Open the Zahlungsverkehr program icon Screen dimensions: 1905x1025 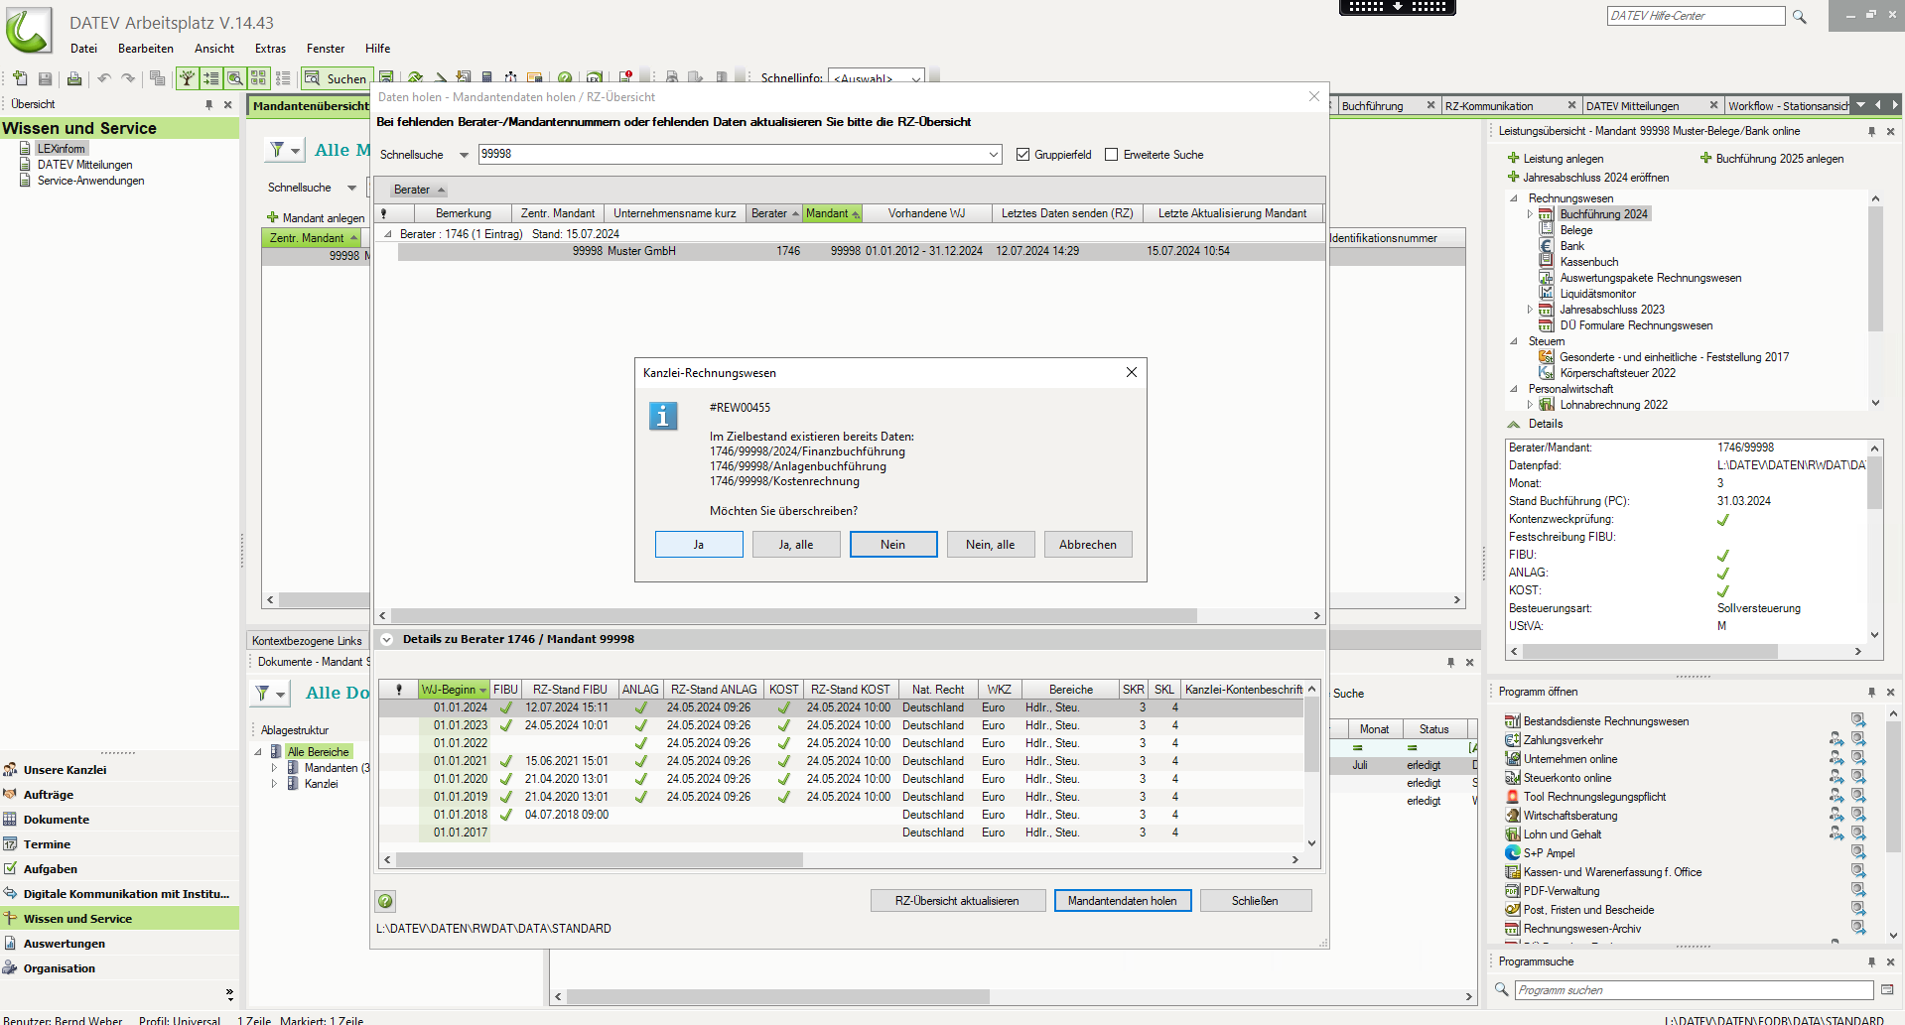[1512, 740]
